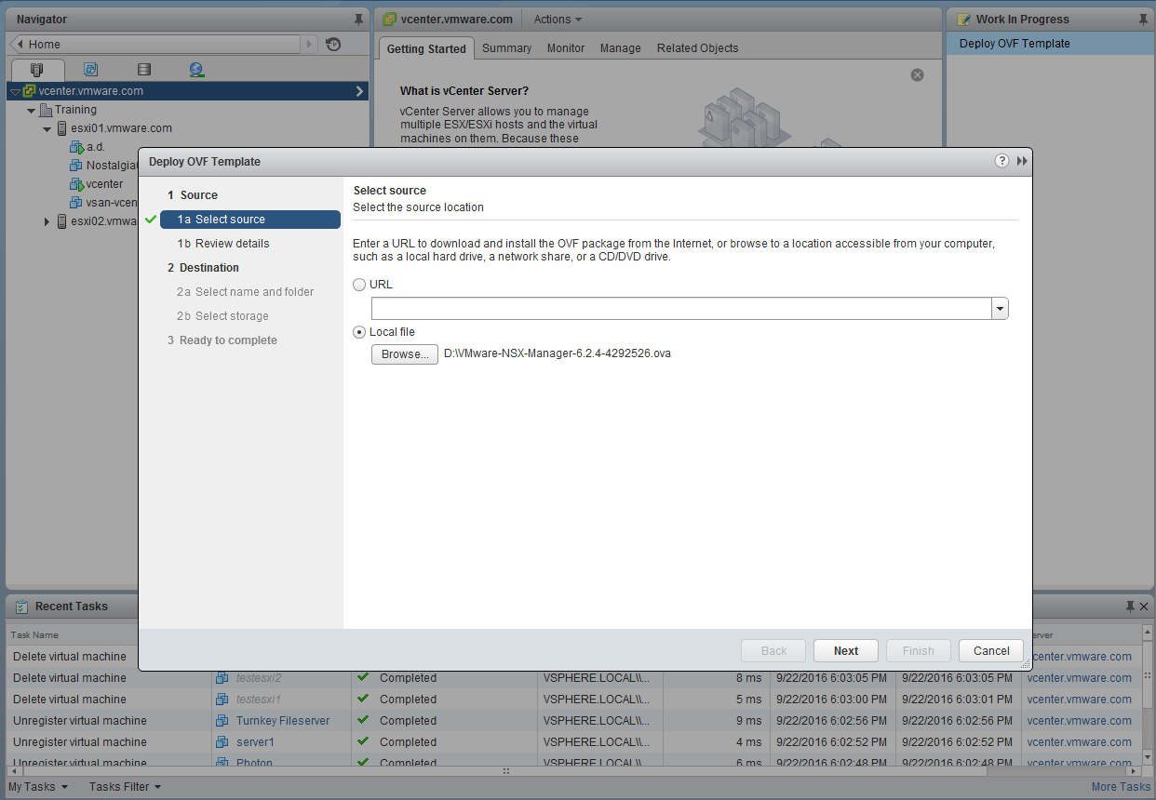Screen dimensions: 1156x800
Task: Open the Networking inventory globe icon
Action: pos(195,69)
